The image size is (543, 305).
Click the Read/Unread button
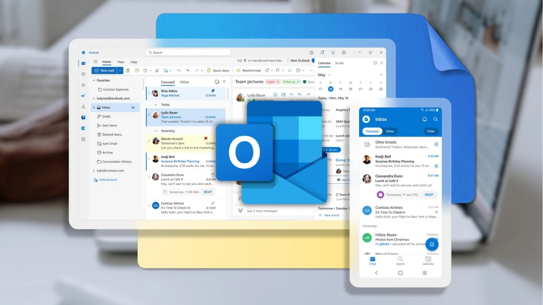(248, 70)
